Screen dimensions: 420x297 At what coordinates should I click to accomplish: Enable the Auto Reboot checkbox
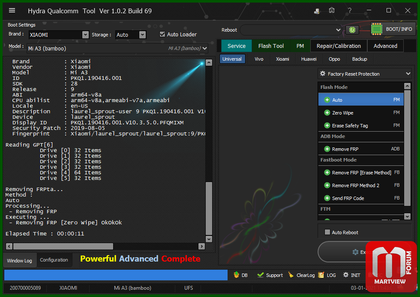click(x=327, y=232)
